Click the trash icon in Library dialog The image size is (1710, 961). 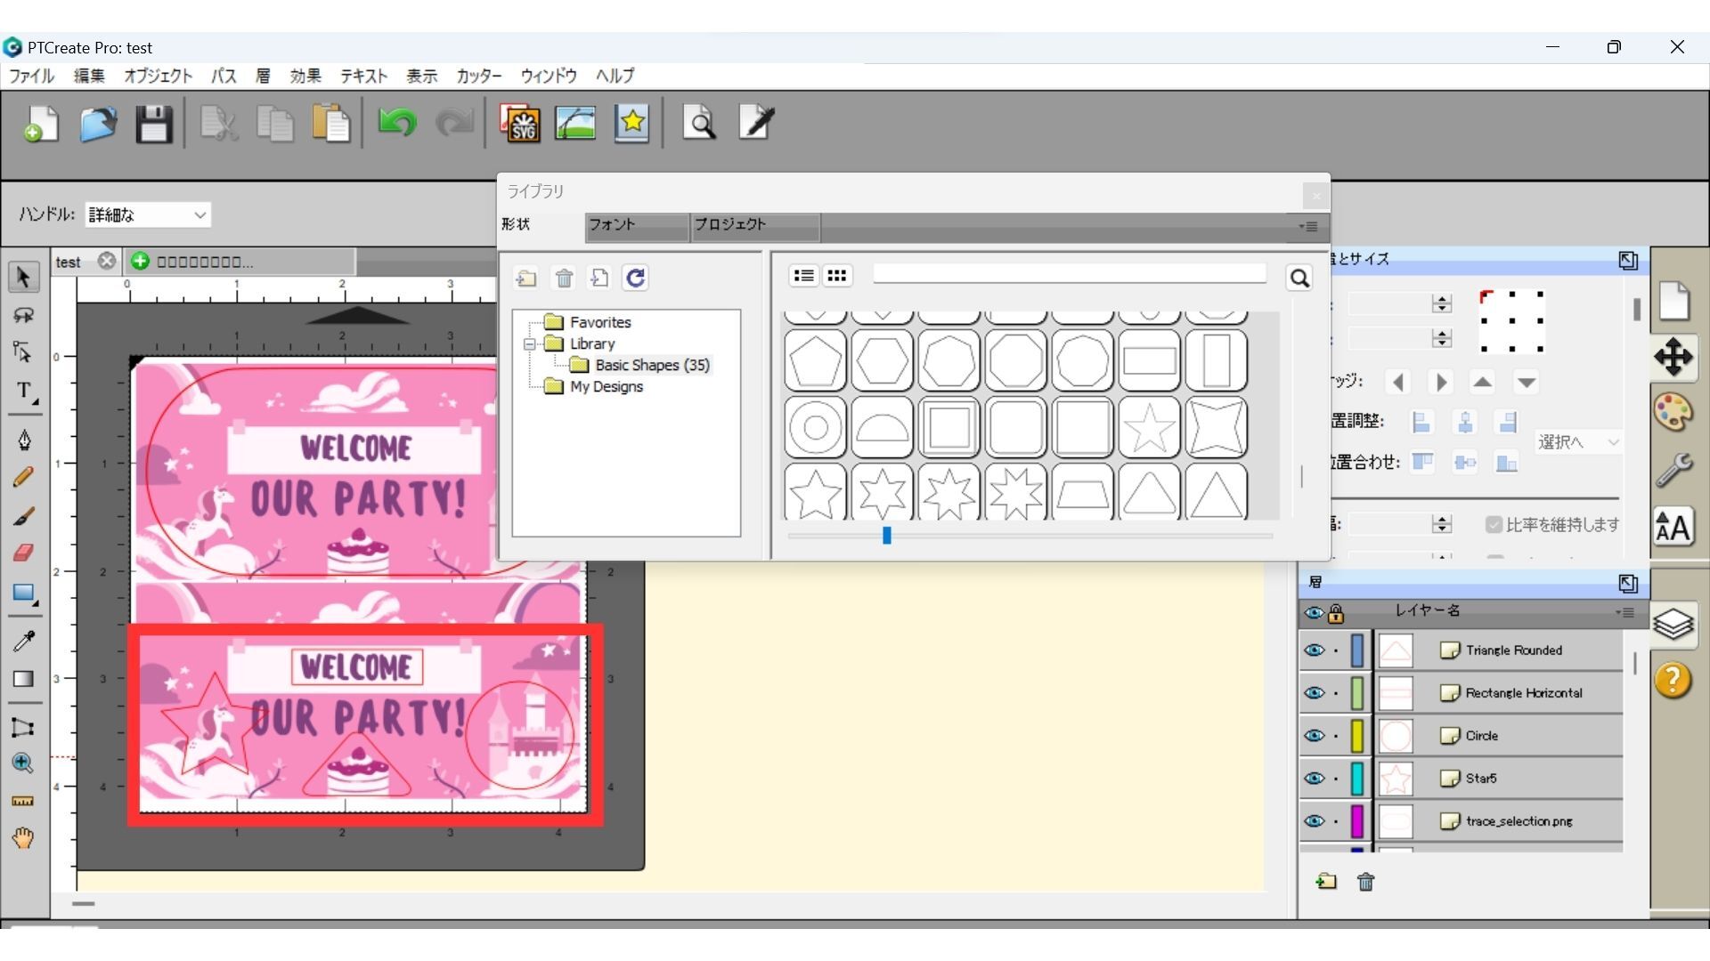[x=564, y=279]
